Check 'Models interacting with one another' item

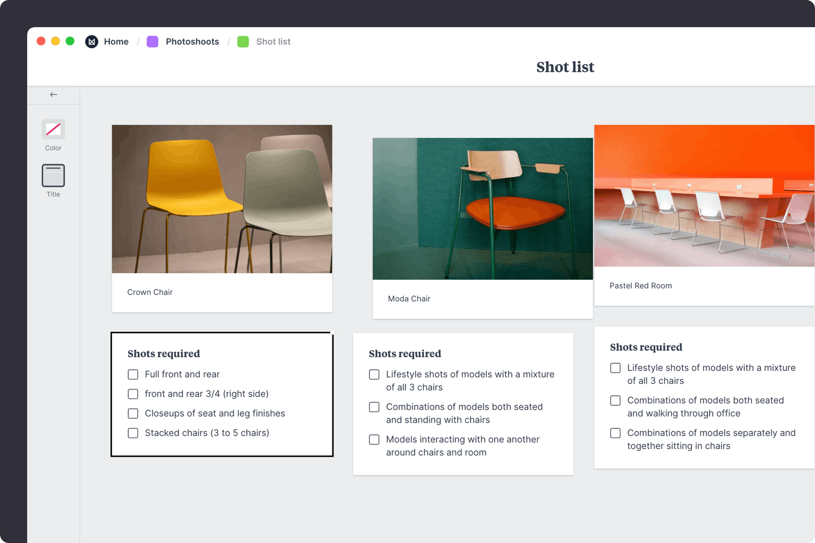pyautogui.click(x=374, y=440)
